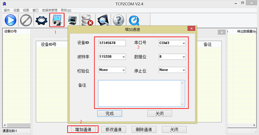Viewport: 259px width, 135px height.
Task: Click the magnifier search toolbar icon
Action: click(x=103, y=20)
